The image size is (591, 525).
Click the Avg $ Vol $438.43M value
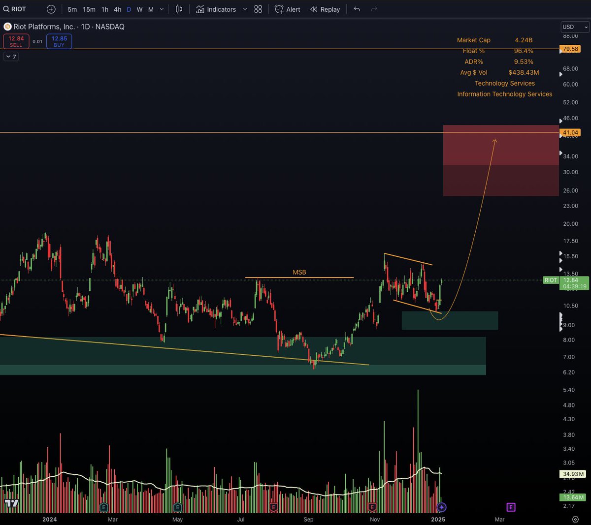pos(524,73)
